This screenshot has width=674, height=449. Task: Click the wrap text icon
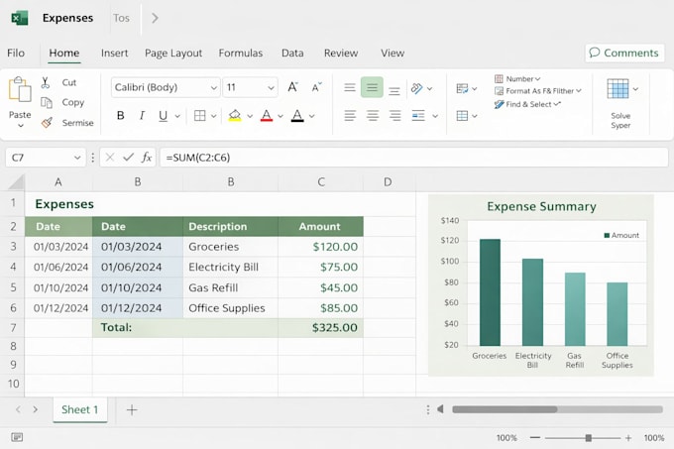462,88
